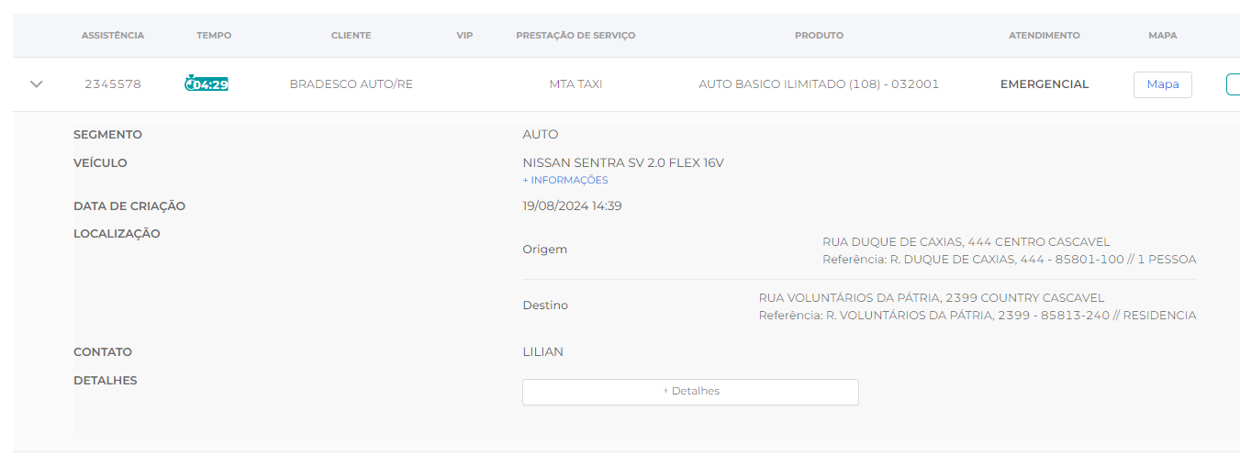Click the contact name LILIAN
The image size is (1240, 467).
542,352
